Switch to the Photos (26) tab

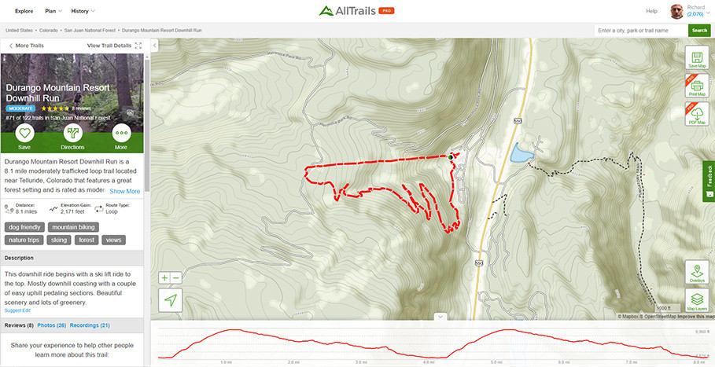point(52,325)
